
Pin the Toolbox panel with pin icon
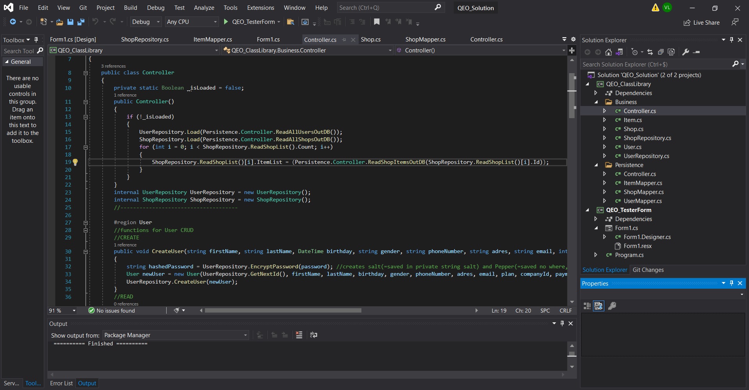pos(36,40)
